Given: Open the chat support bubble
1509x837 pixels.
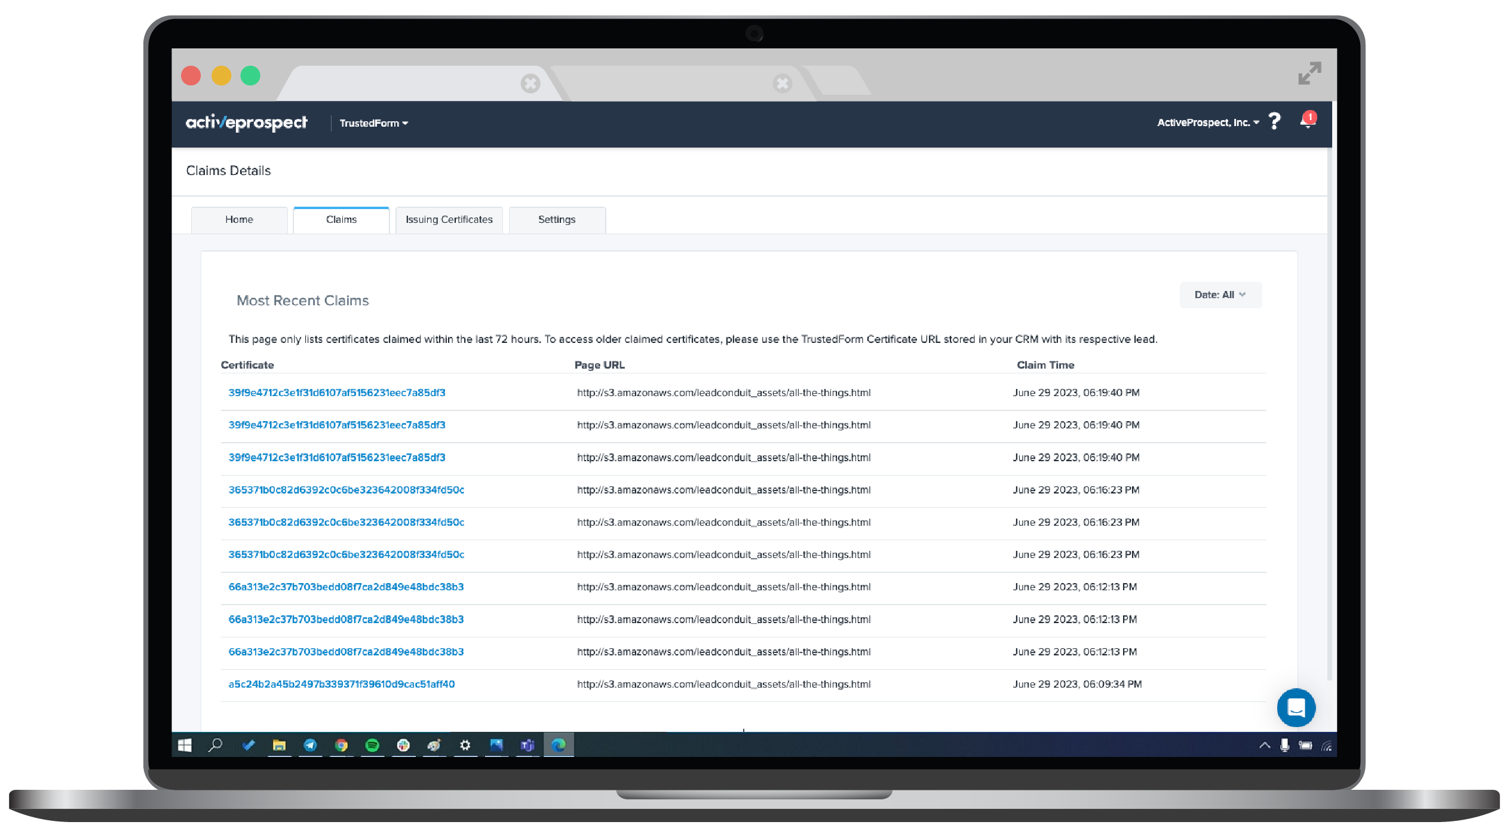Looking at the screenshot, I should [1295, 707].
